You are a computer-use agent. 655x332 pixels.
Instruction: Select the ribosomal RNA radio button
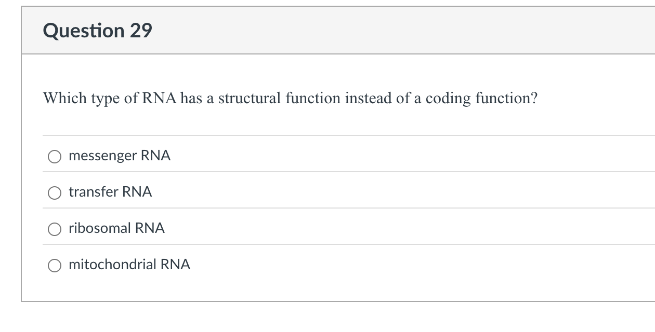coord(54,229)
